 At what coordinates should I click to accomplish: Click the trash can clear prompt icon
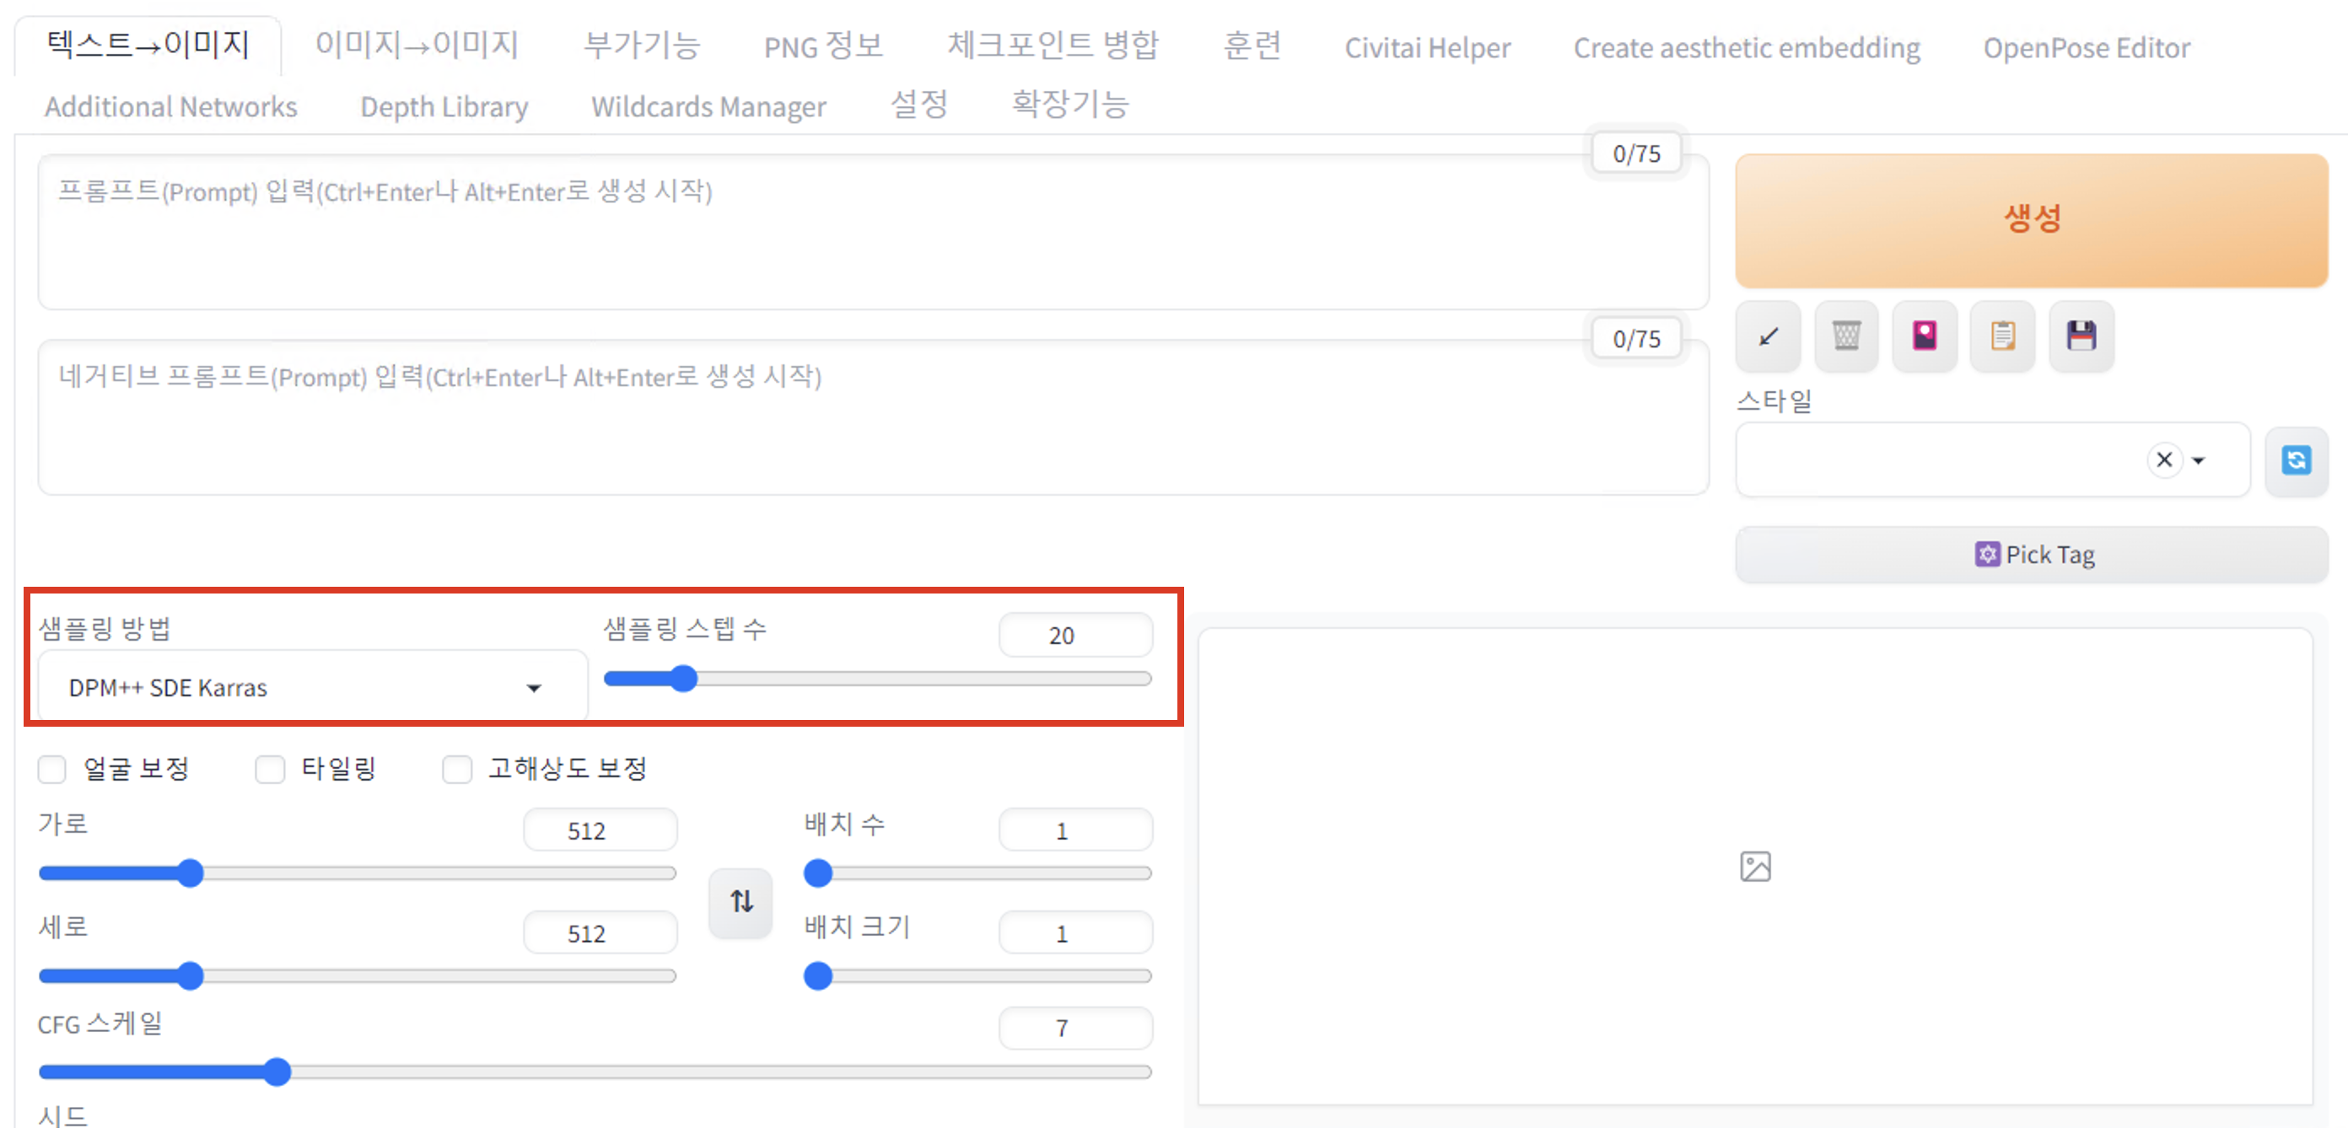click(x=1846, y=336)
